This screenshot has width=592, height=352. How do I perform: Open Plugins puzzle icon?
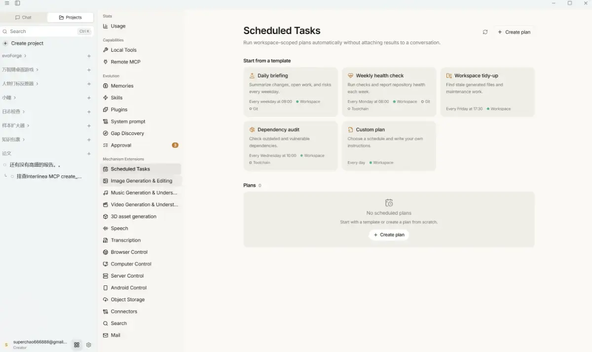point(106,109)
